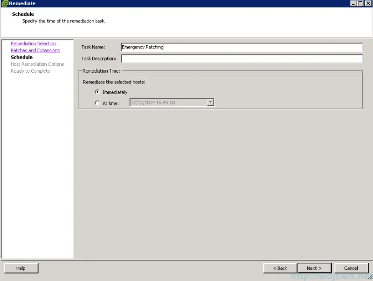Open the scheduled date-time dropdown
The height and width of the screenshot is (281, 373).
210,102
